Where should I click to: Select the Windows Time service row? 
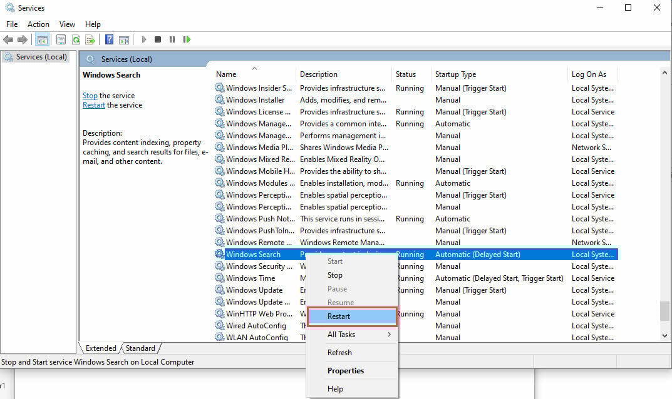416,278
